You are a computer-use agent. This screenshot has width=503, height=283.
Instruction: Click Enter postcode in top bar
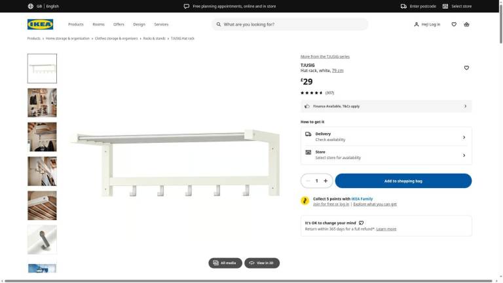tap(423, 6)
